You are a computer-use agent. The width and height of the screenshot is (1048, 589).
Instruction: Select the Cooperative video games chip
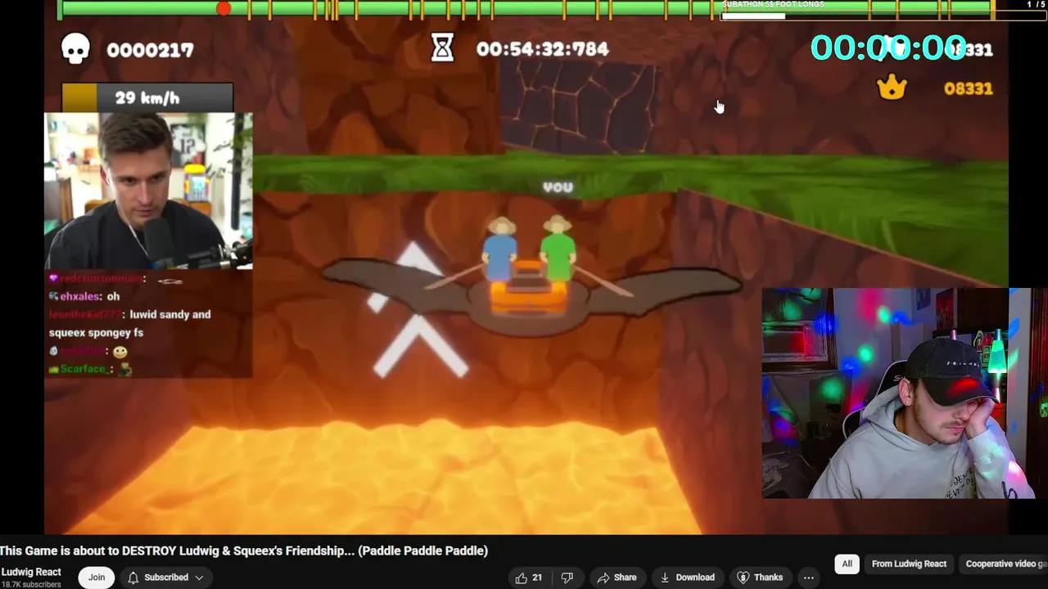click(1004, 564)
